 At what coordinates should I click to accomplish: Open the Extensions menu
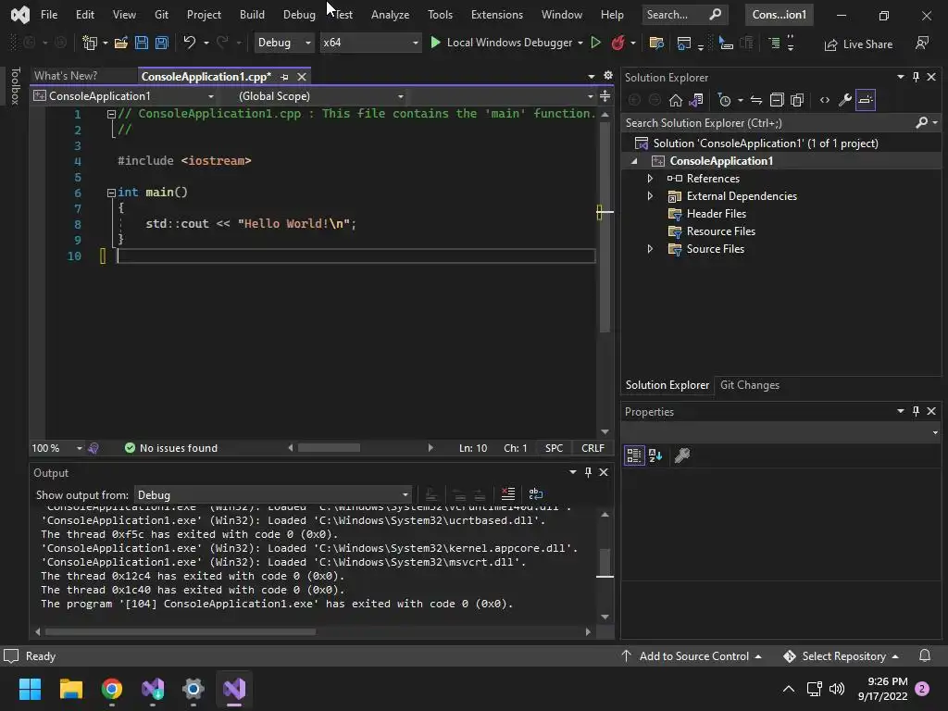tap(497, 15)
